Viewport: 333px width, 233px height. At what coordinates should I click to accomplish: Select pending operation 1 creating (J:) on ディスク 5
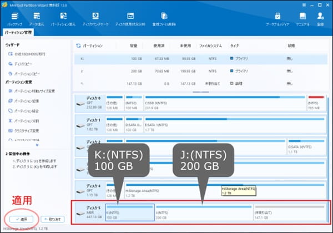click(x=34, y=161)
